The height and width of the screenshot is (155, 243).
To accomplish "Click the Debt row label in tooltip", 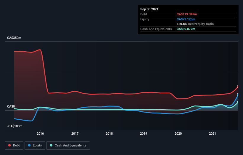I will pos(144,14).
